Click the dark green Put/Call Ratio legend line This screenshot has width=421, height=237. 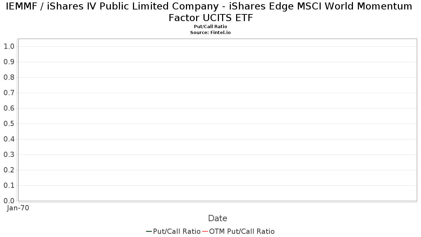(149, 231)
